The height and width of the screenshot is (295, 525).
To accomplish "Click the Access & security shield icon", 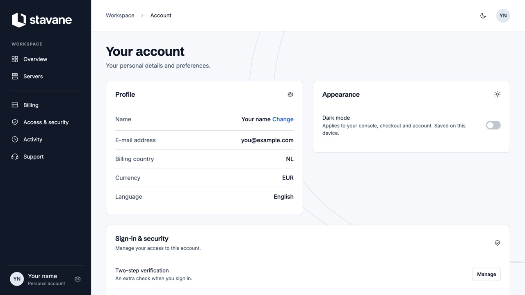I will (x=15, y=122).
